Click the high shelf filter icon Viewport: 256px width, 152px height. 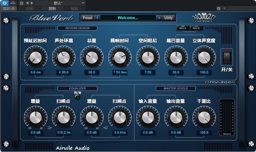(105, 128)
